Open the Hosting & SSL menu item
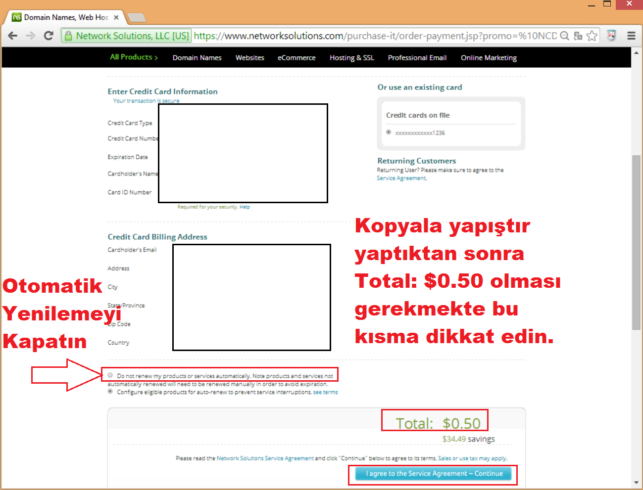The height and width of the screenshot is (490, 643). coord(352,58)
